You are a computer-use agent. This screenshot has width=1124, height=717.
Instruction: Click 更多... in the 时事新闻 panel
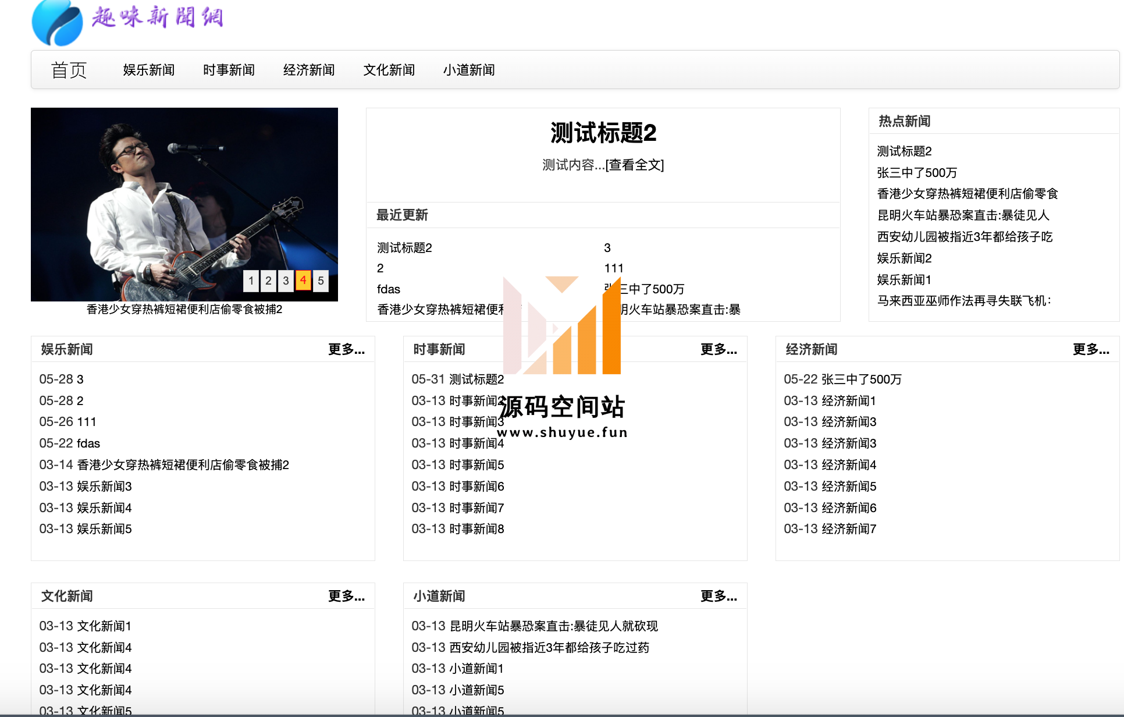(x=718, y=349)
